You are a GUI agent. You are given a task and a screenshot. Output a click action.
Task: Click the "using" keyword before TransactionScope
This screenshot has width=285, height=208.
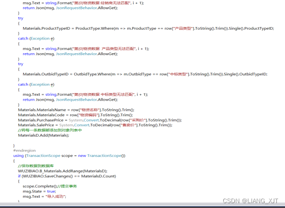[x=18, y=156]
